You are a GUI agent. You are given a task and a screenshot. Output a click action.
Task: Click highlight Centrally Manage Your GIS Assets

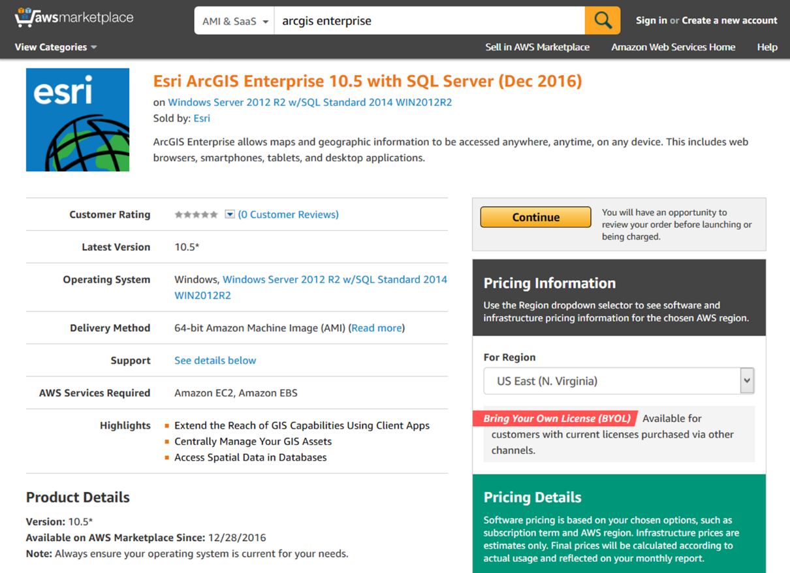click(253, 441)
